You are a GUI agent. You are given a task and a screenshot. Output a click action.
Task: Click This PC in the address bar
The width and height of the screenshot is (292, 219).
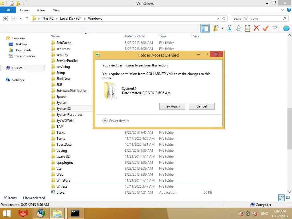[48, 19]
